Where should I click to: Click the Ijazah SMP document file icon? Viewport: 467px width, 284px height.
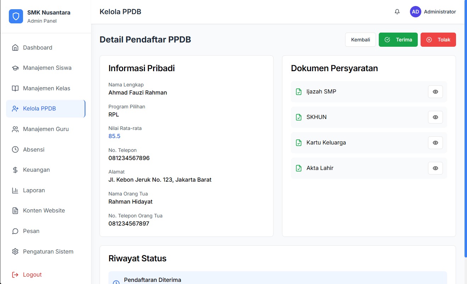[299, 92]
